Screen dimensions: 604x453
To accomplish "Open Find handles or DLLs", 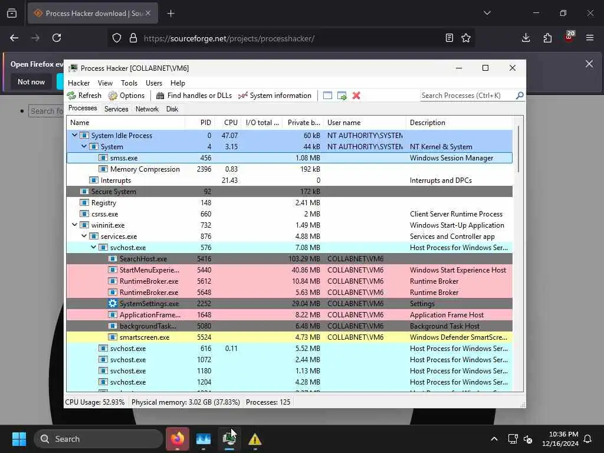I will 194,96.
